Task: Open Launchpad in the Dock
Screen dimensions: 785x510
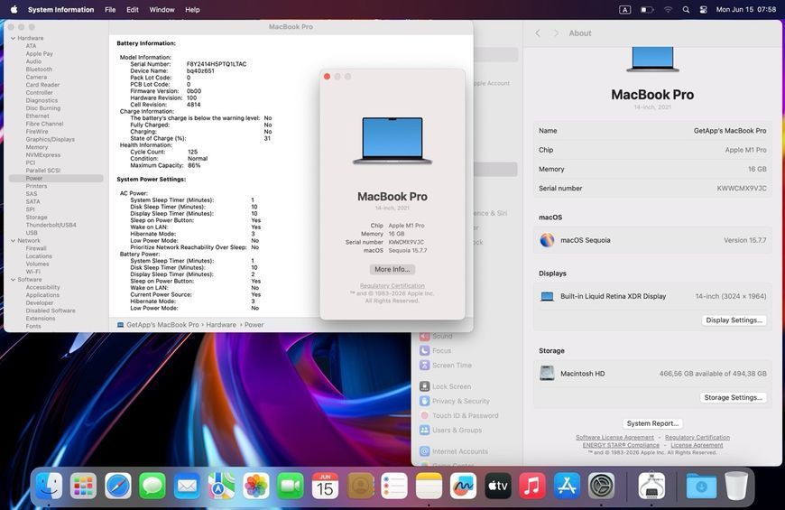Action: tap(83, 486)
